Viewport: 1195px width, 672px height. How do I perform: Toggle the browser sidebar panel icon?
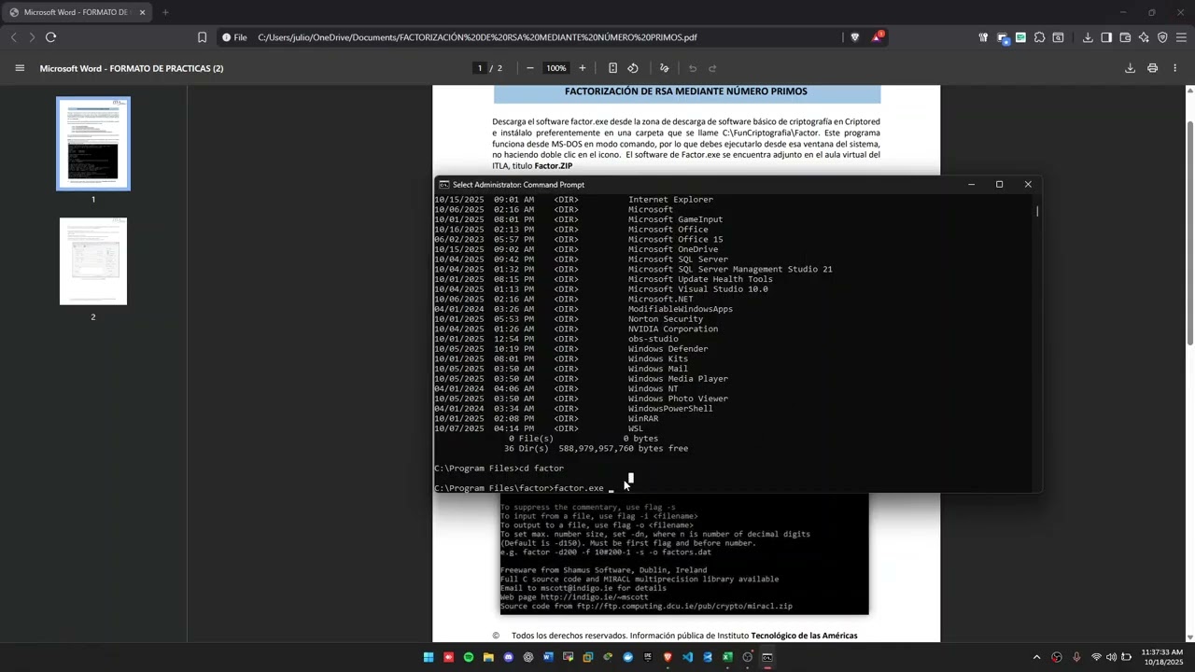pyautogui.click(x=1106, y=37)
